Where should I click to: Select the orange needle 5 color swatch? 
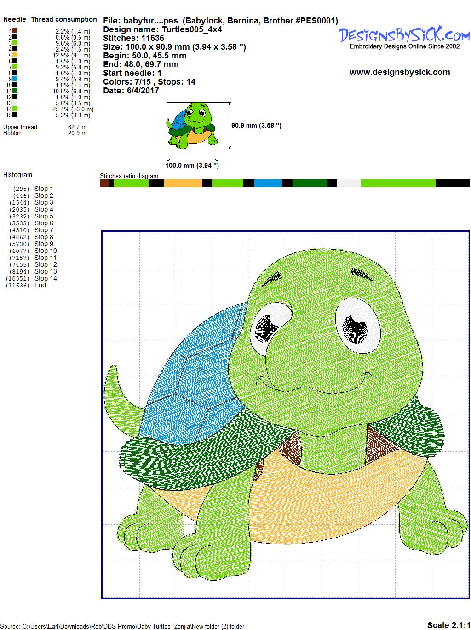[x=15, y=55]
